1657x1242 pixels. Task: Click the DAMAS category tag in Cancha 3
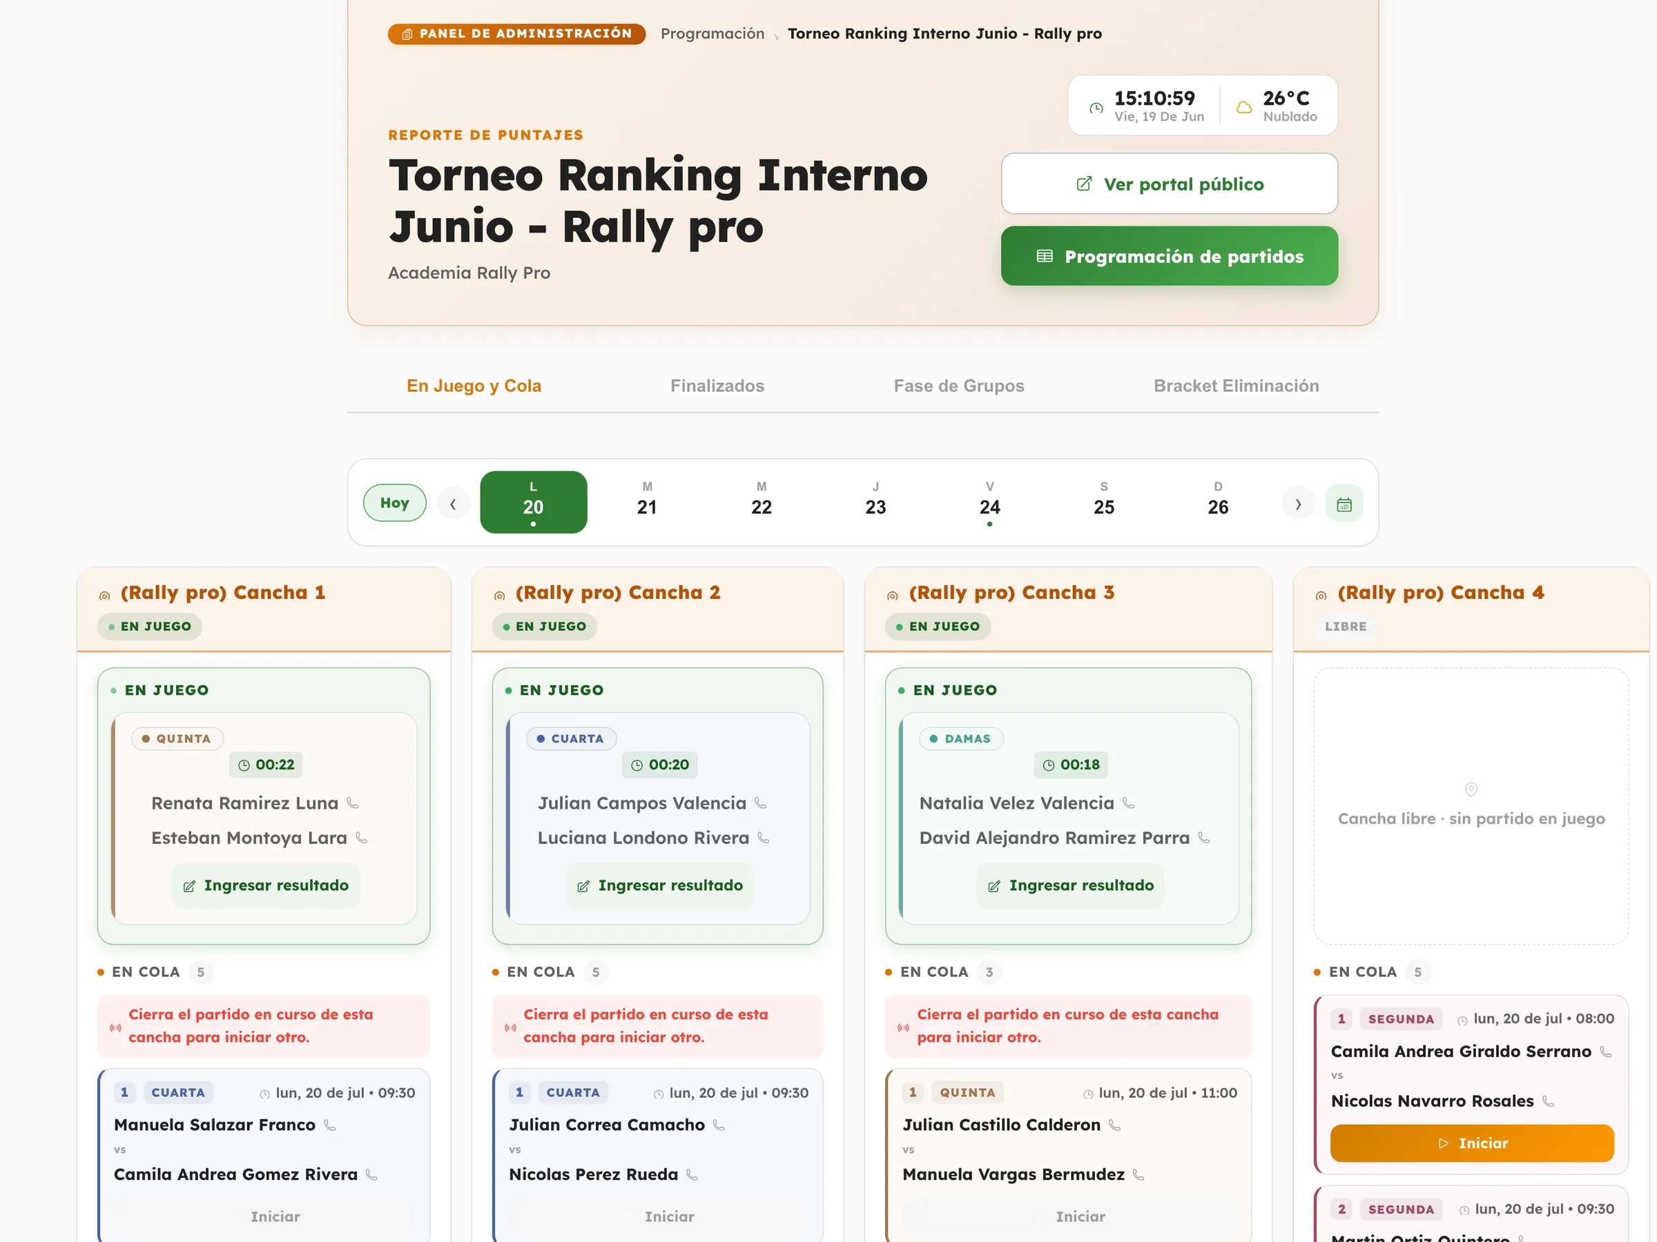click(961, 739)
